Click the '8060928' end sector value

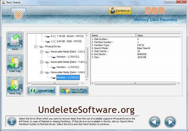pos(142,54)
